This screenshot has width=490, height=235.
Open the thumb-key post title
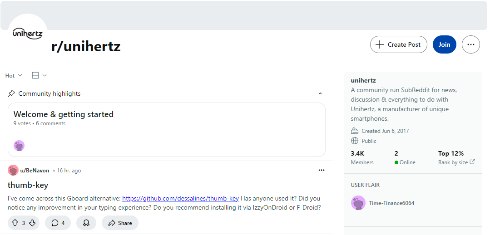click(x=28, y=185)
